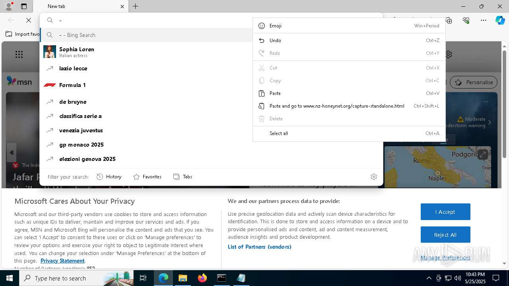
Task: Open Manage Preferences link
Action: [x=445, y=257]
